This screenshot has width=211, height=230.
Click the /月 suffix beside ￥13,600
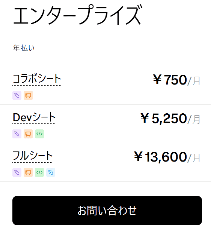pyautogui.click(x=194, y=158)
